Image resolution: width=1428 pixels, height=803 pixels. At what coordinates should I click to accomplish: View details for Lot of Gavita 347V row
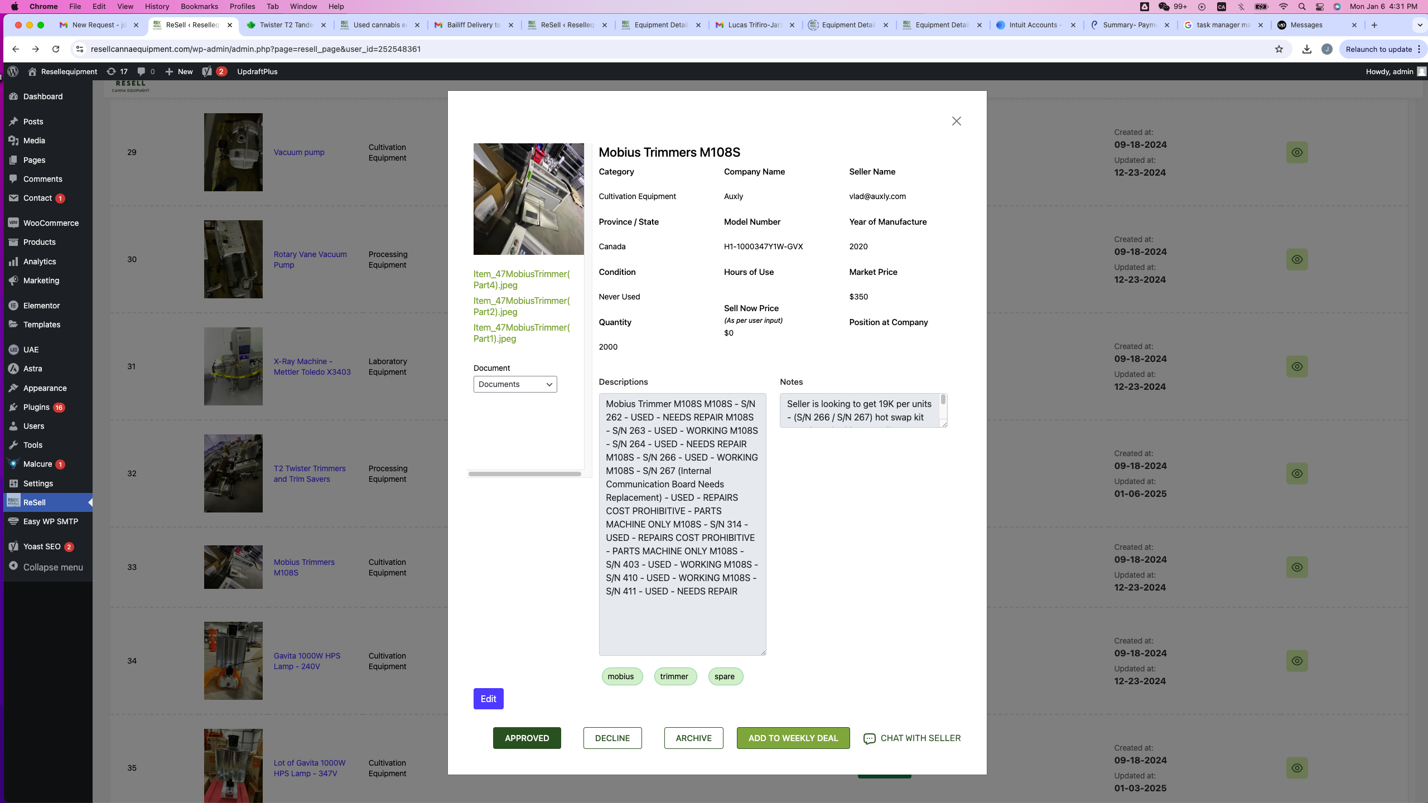1297,768
